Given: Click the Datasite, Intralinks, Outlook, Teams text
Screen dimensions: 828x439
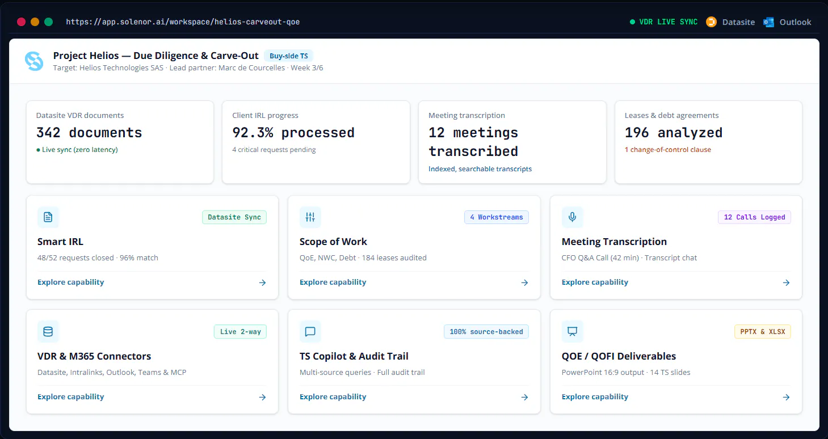Looking at the screenshot, I should pos(112,372).
